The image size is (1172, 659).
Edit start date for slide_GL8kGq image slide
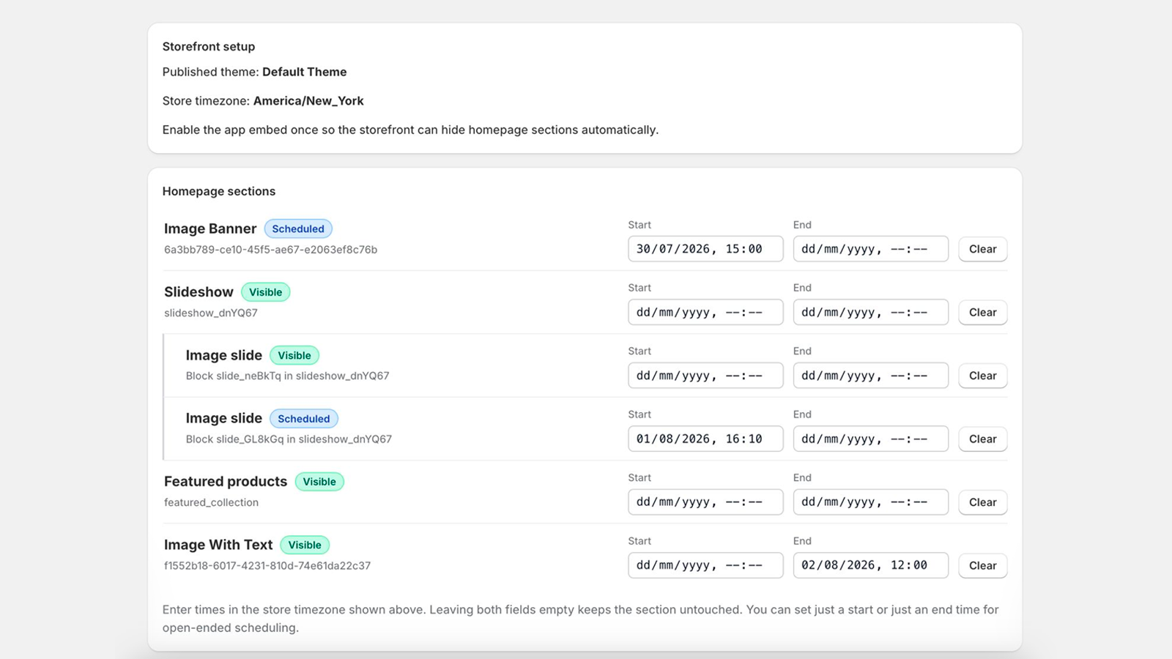[x=705, y=439]
